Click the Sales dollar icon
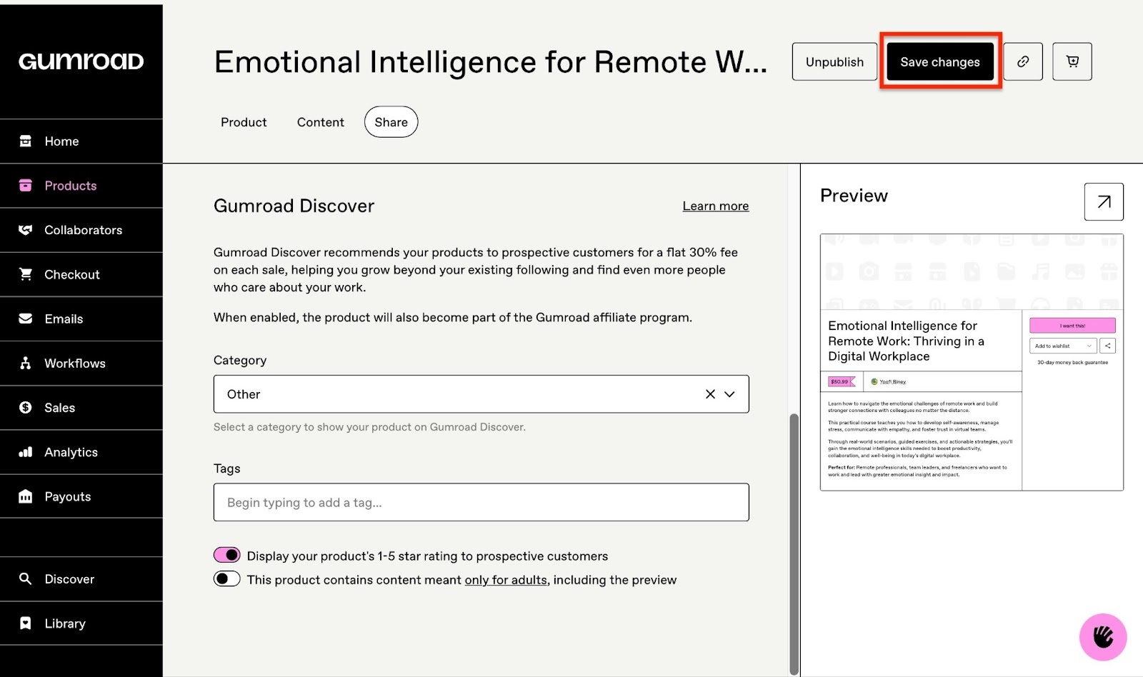This screenshot has height=677, width=1143. pyautogui.click(x=26, y=407)
